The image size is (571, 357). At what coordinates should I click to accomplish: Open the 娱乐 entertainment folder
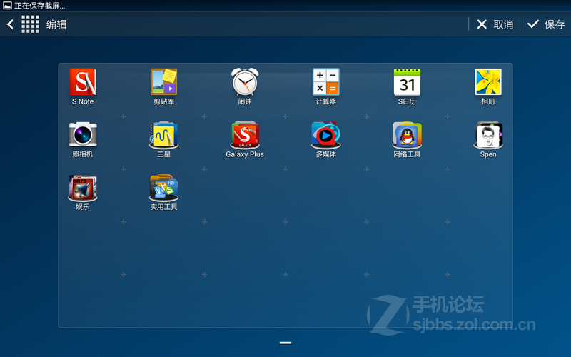[x=83, y=188]
